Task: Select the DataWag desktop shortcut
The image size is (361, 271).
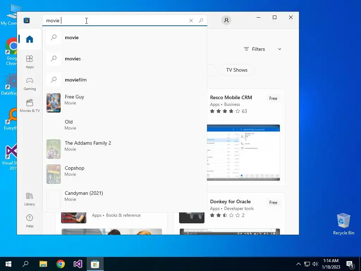Action: (10, 84)
